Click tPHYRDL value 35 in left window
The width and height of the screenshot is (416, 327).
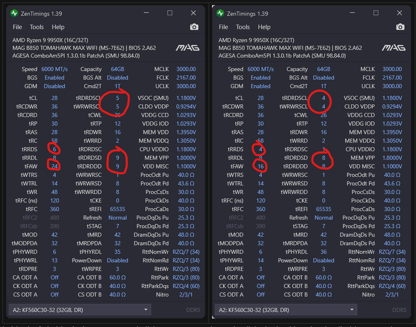point(117,252)
